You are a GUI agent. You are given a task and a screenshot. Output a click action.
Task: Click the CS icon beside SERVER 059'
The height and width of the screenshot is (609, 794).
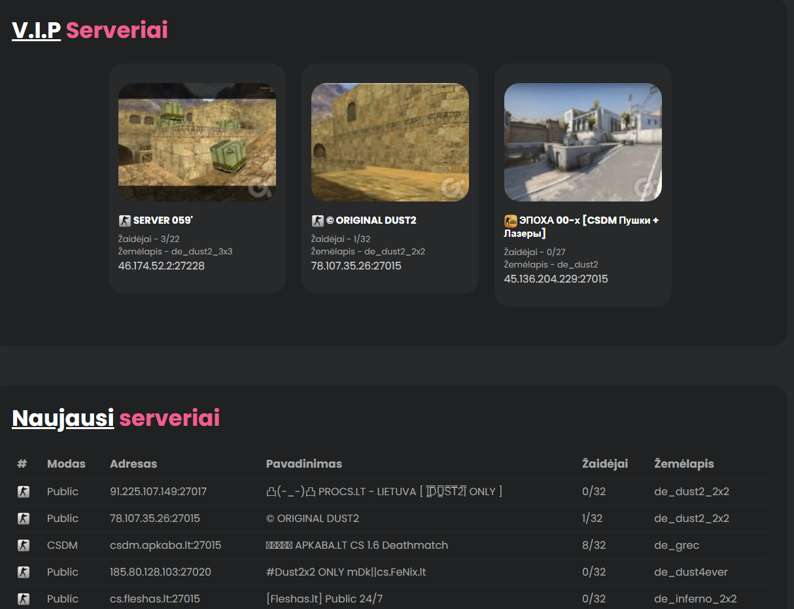[124, 221]
